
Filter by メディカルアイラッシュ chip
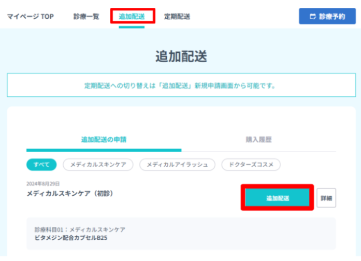[177, 165]
